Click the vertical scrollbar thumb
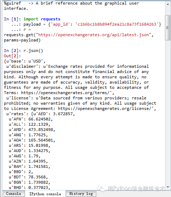This screenshot has height=197, width=171. [167, 28]
